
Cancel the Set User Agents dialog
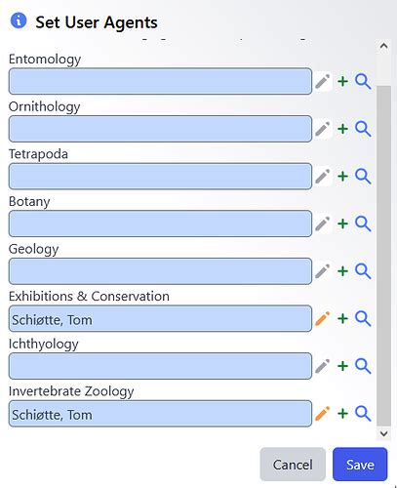coord(293,465)
